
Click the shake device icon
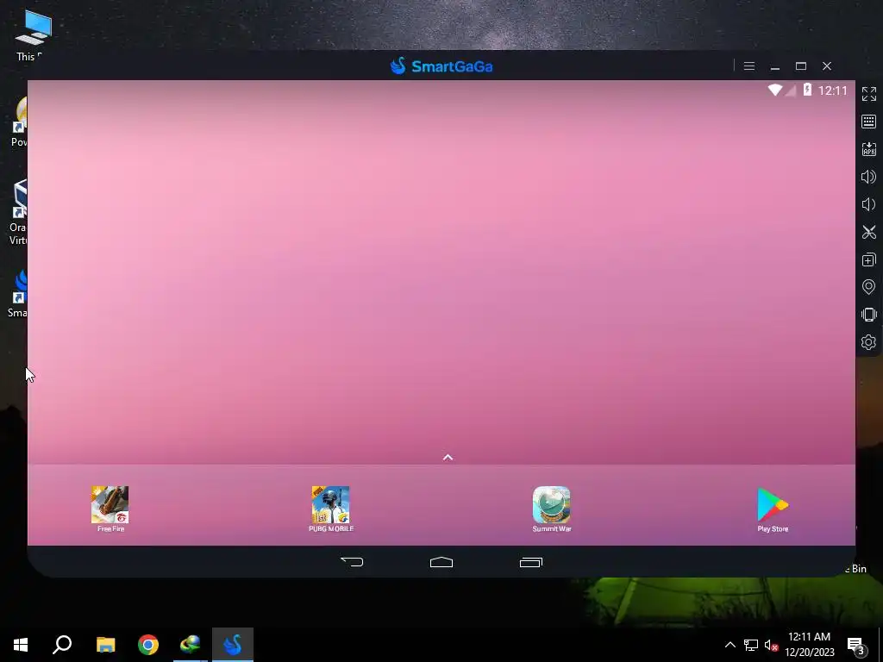[x=869, y=315]
